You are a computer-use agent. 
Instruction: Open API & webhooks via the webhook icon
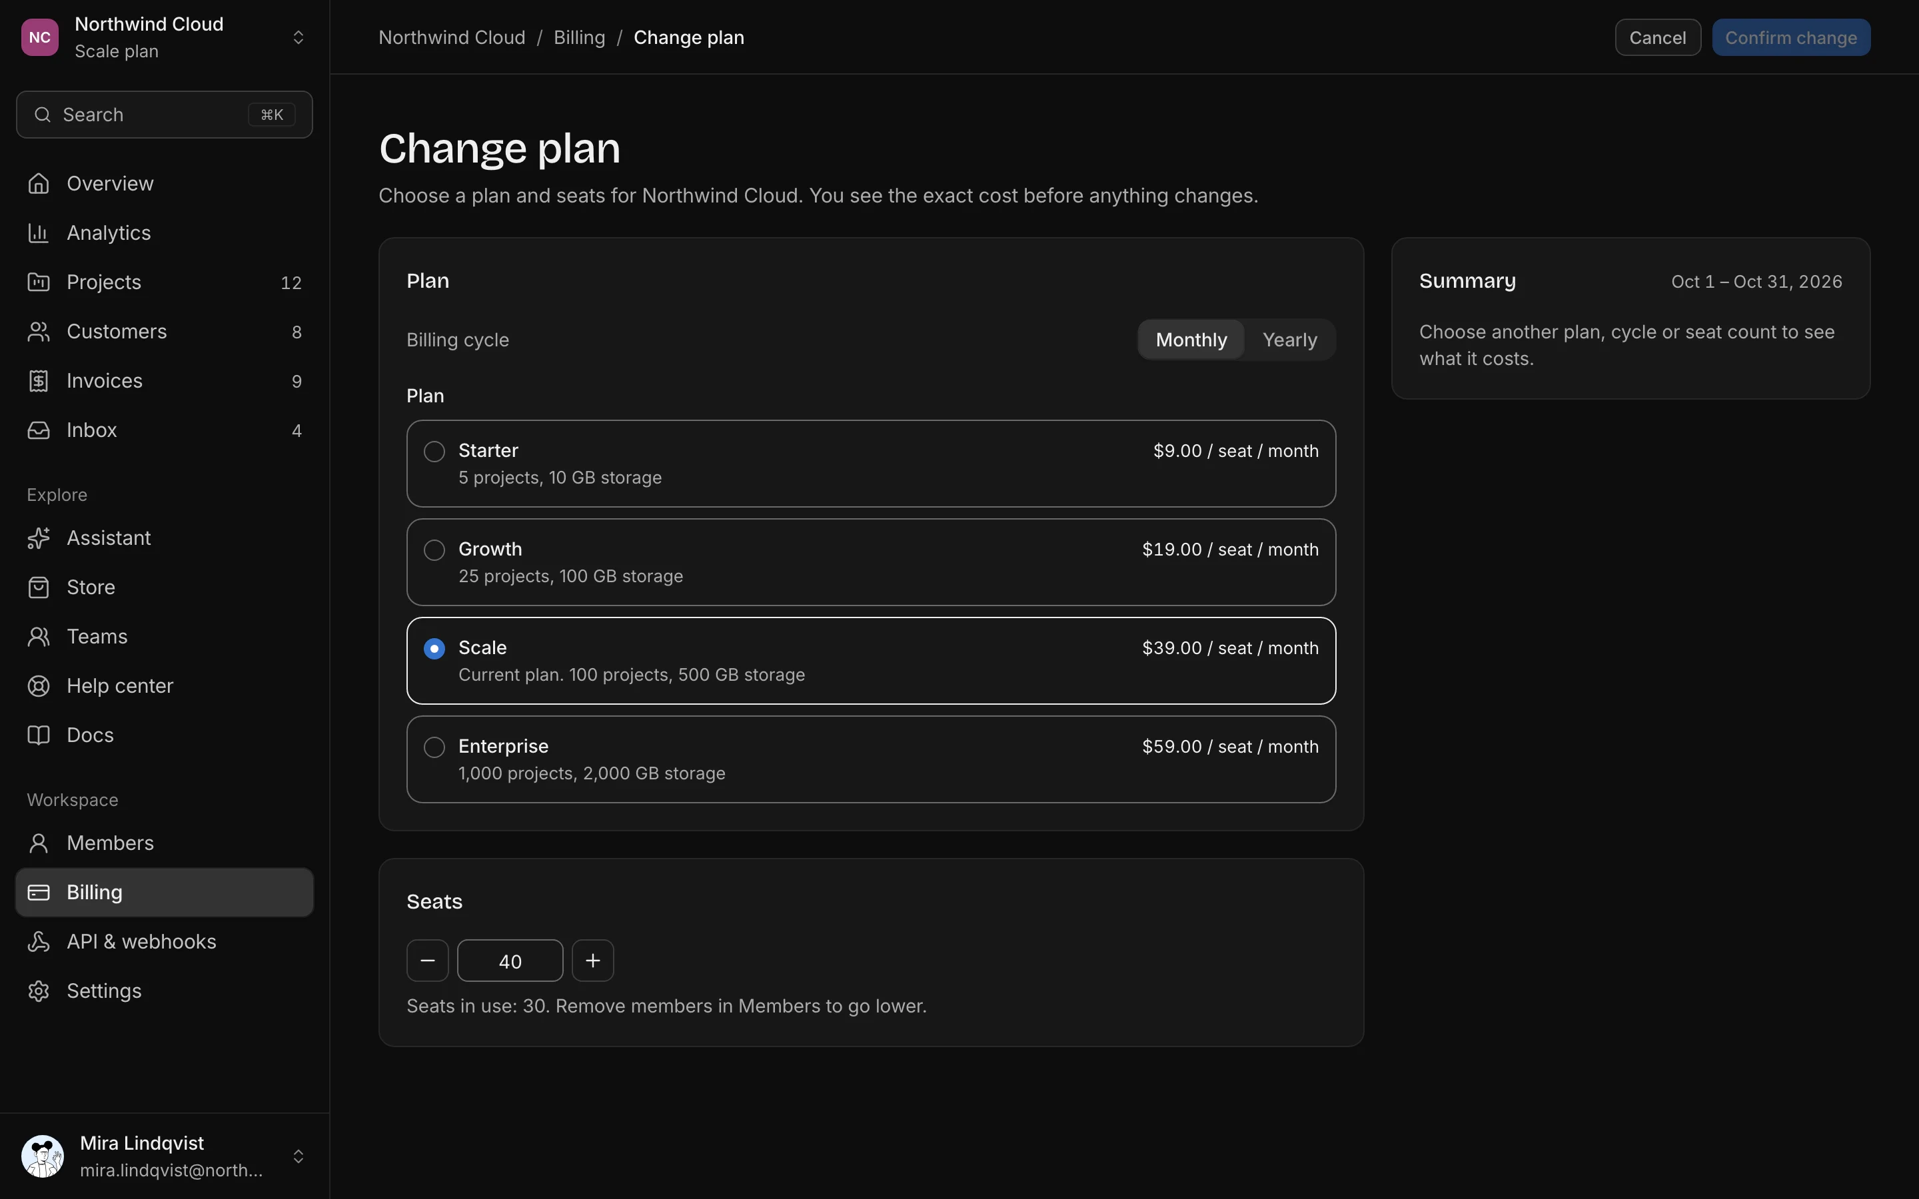point(38,941)
